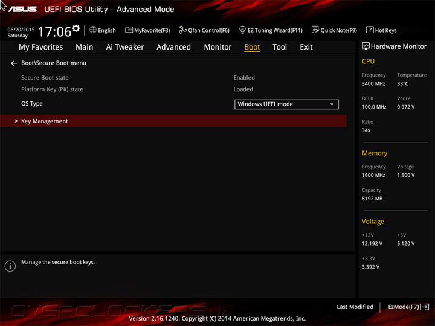This screenshot has width=435, height=326.
Task: Switch to the My Favorites tab
Action: pyautogui.click(x=41, y=47)
